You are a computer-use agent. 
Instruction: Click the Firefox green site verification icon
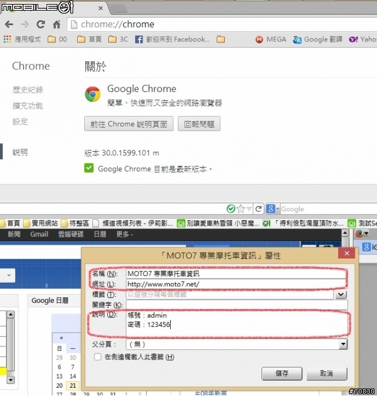(231, 209)
